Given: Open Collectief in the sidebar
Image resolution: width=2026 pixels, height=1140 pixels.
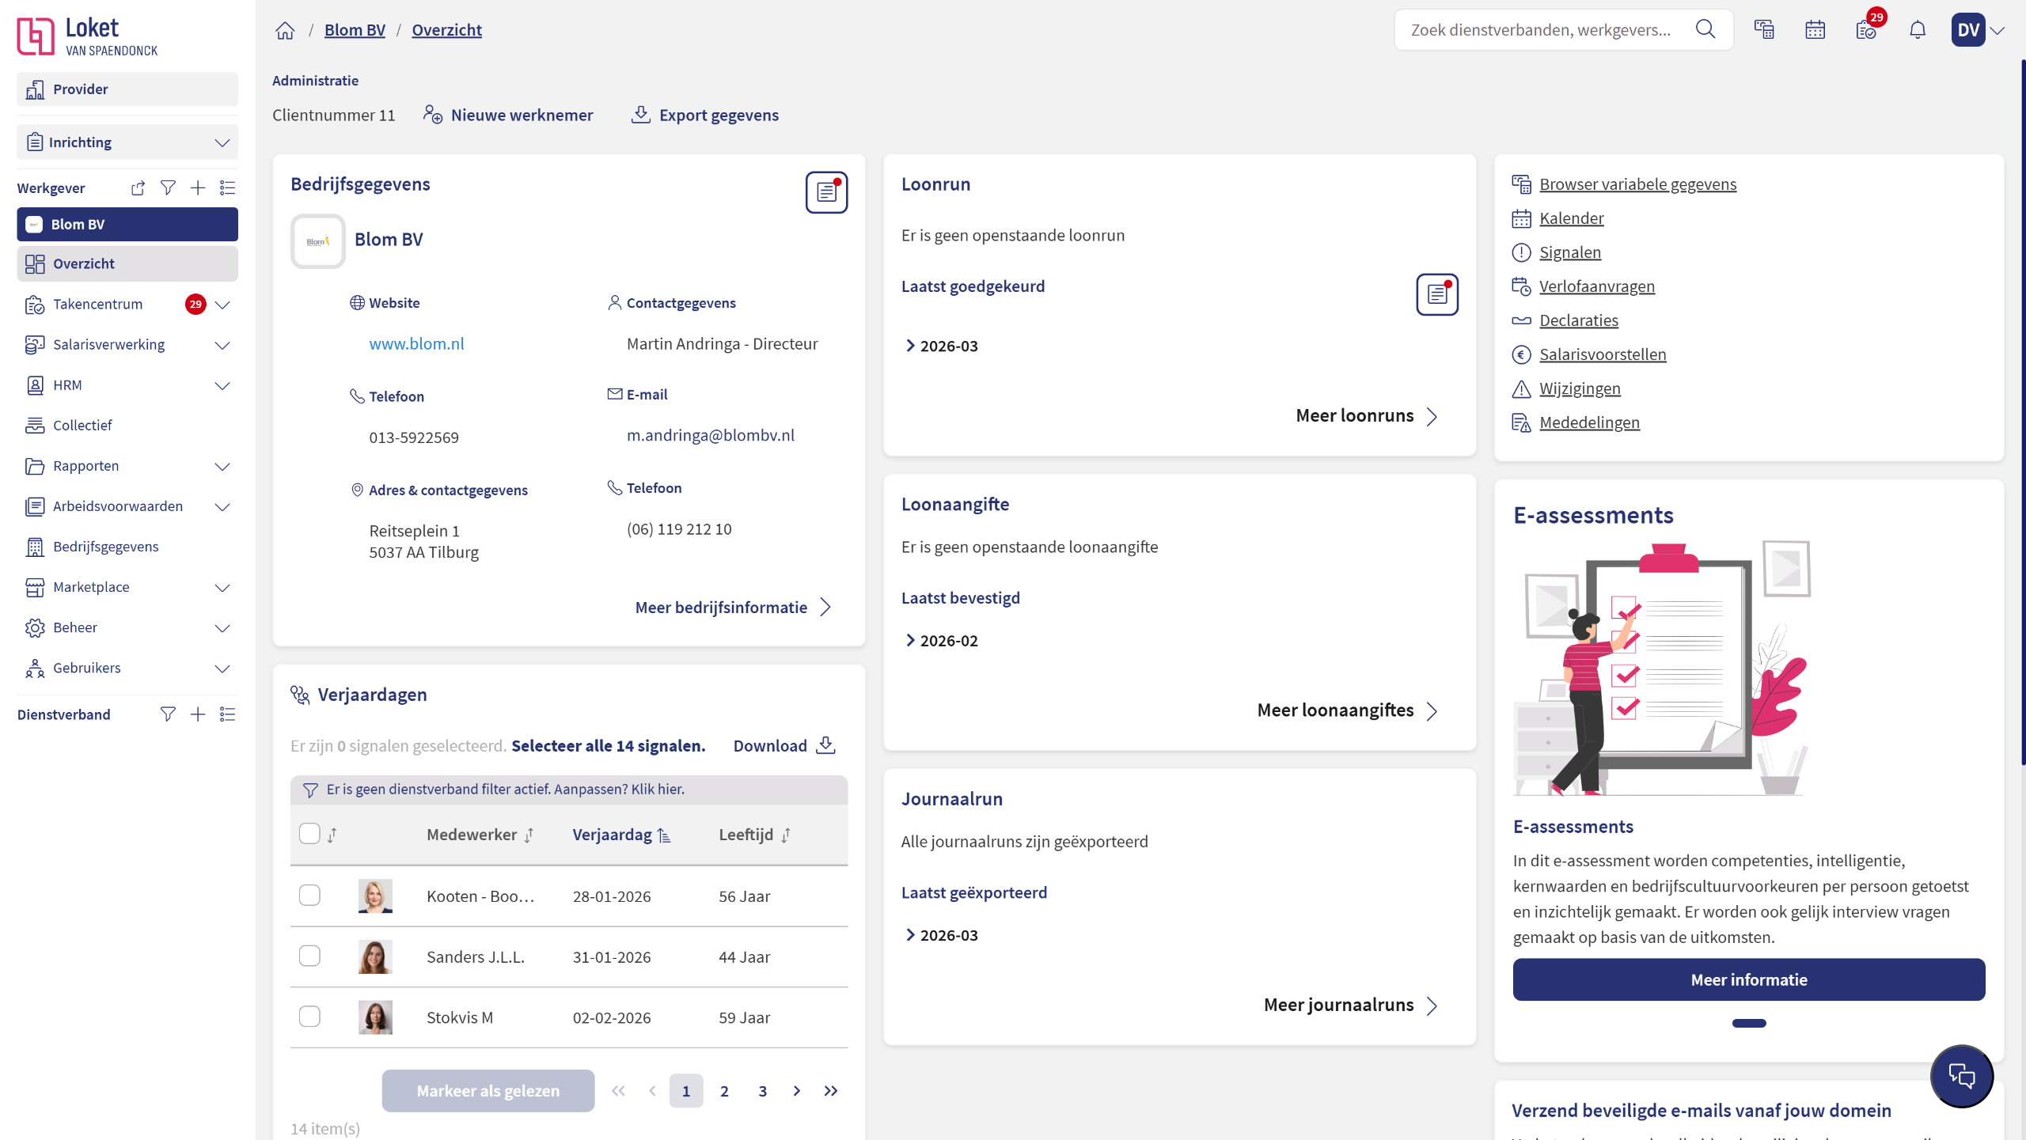Looking at the screenshot, I should tap(82, 425).
